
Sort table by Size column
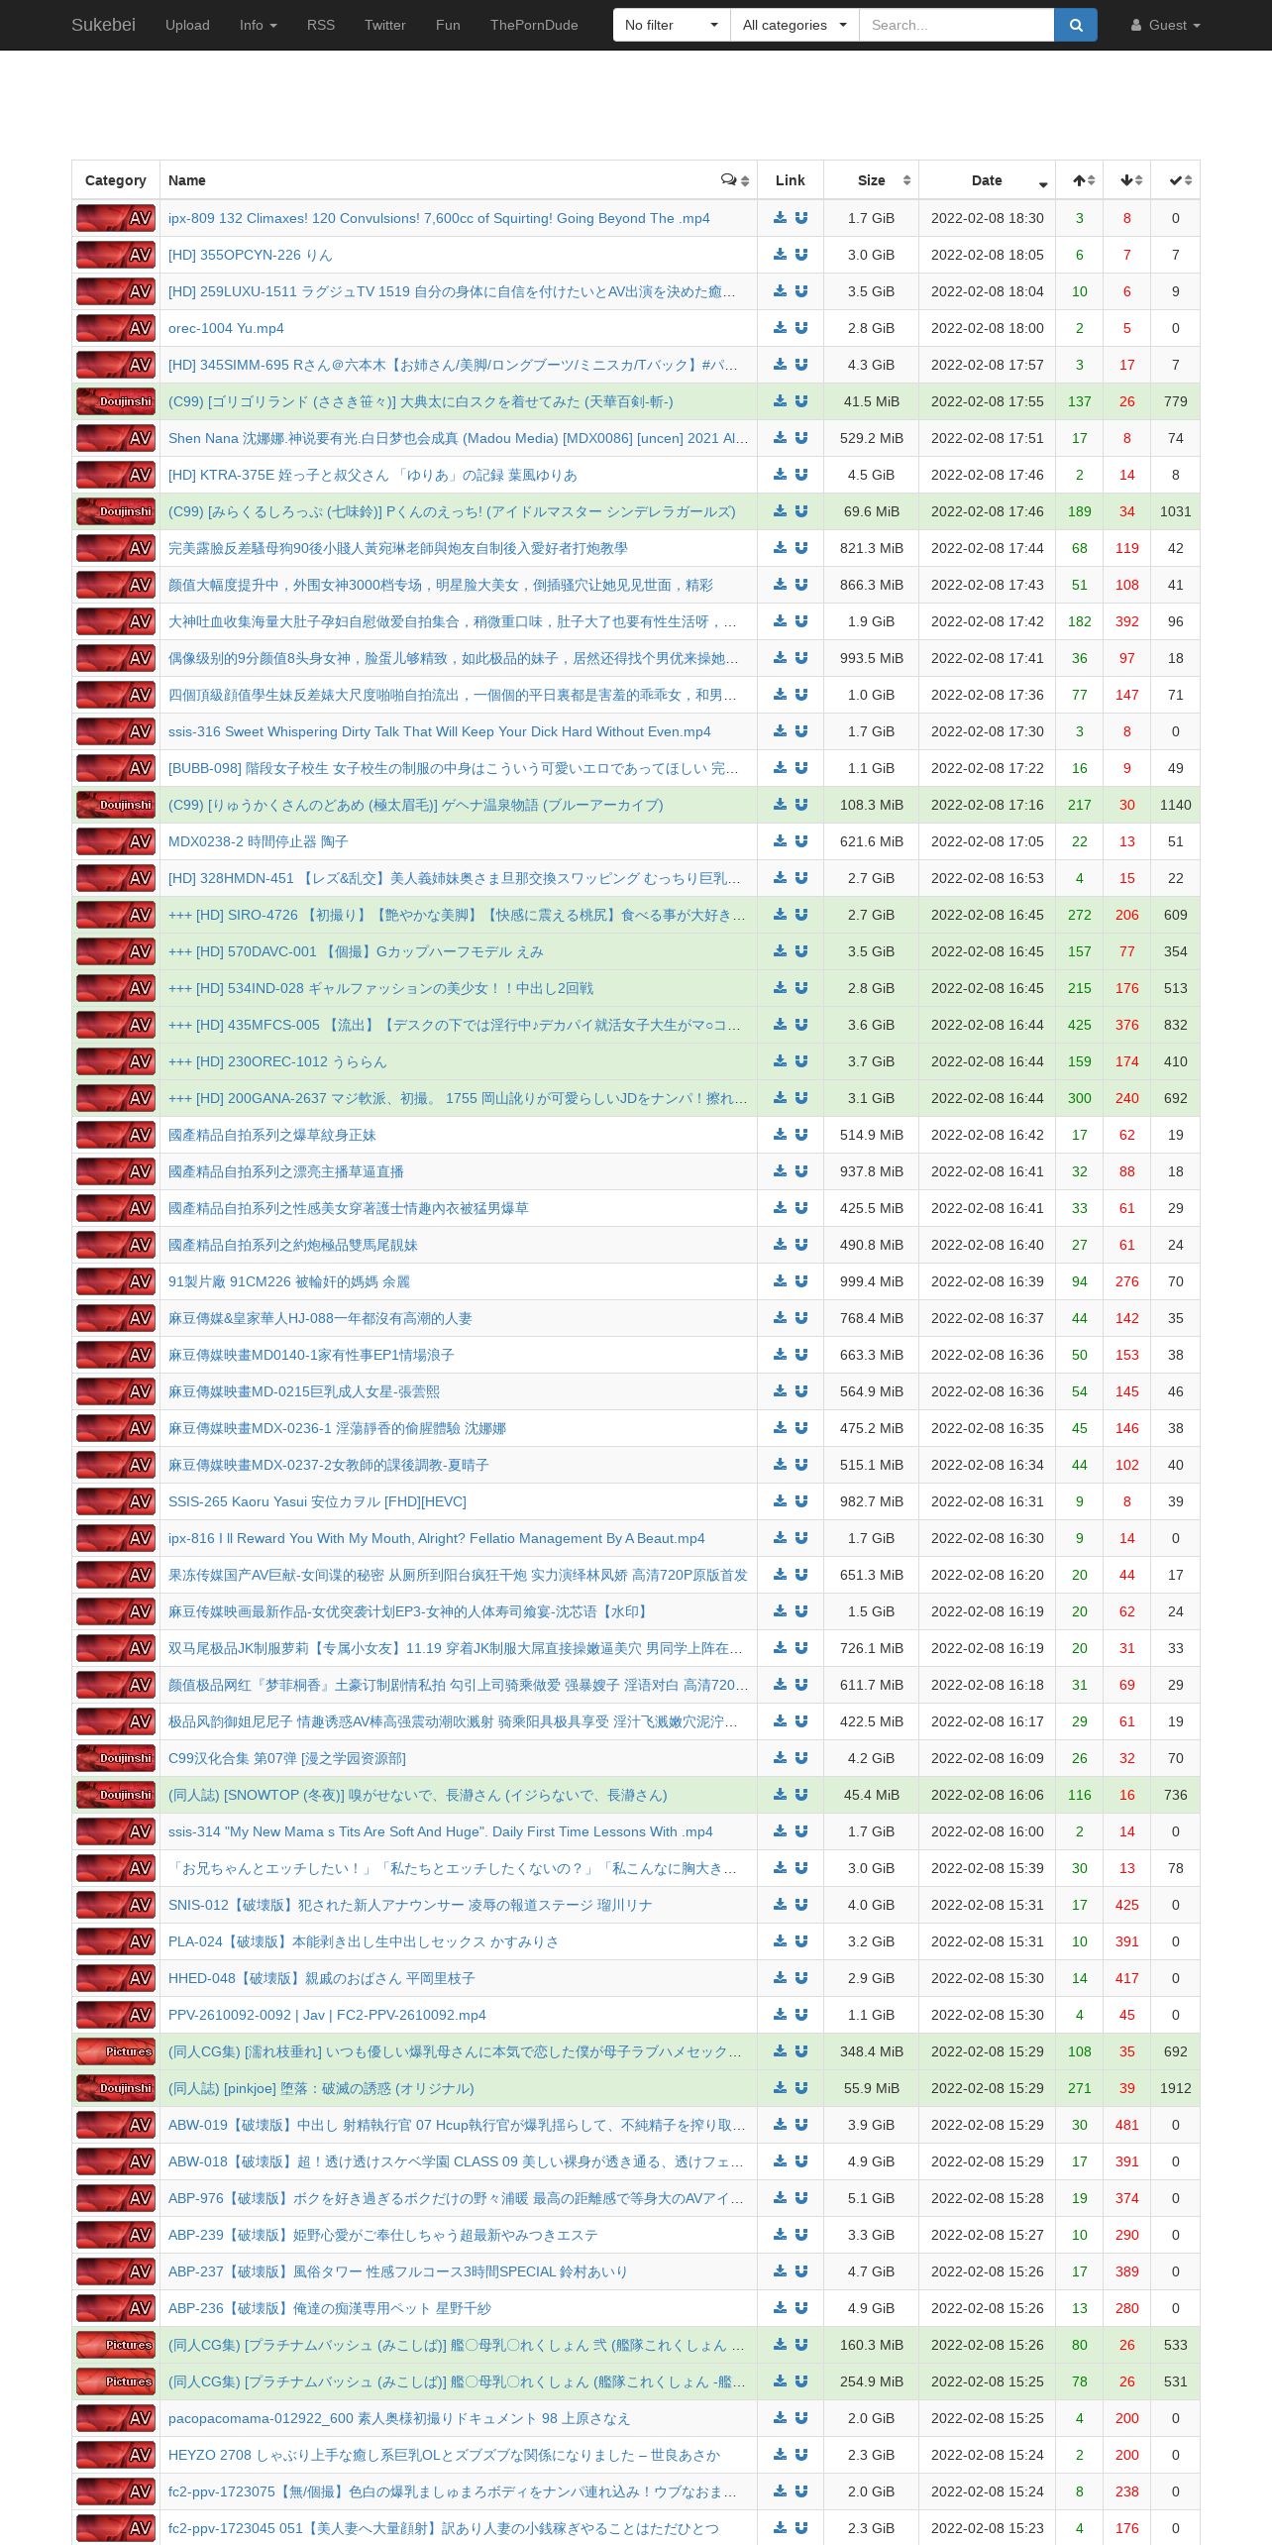pos(871,180)
